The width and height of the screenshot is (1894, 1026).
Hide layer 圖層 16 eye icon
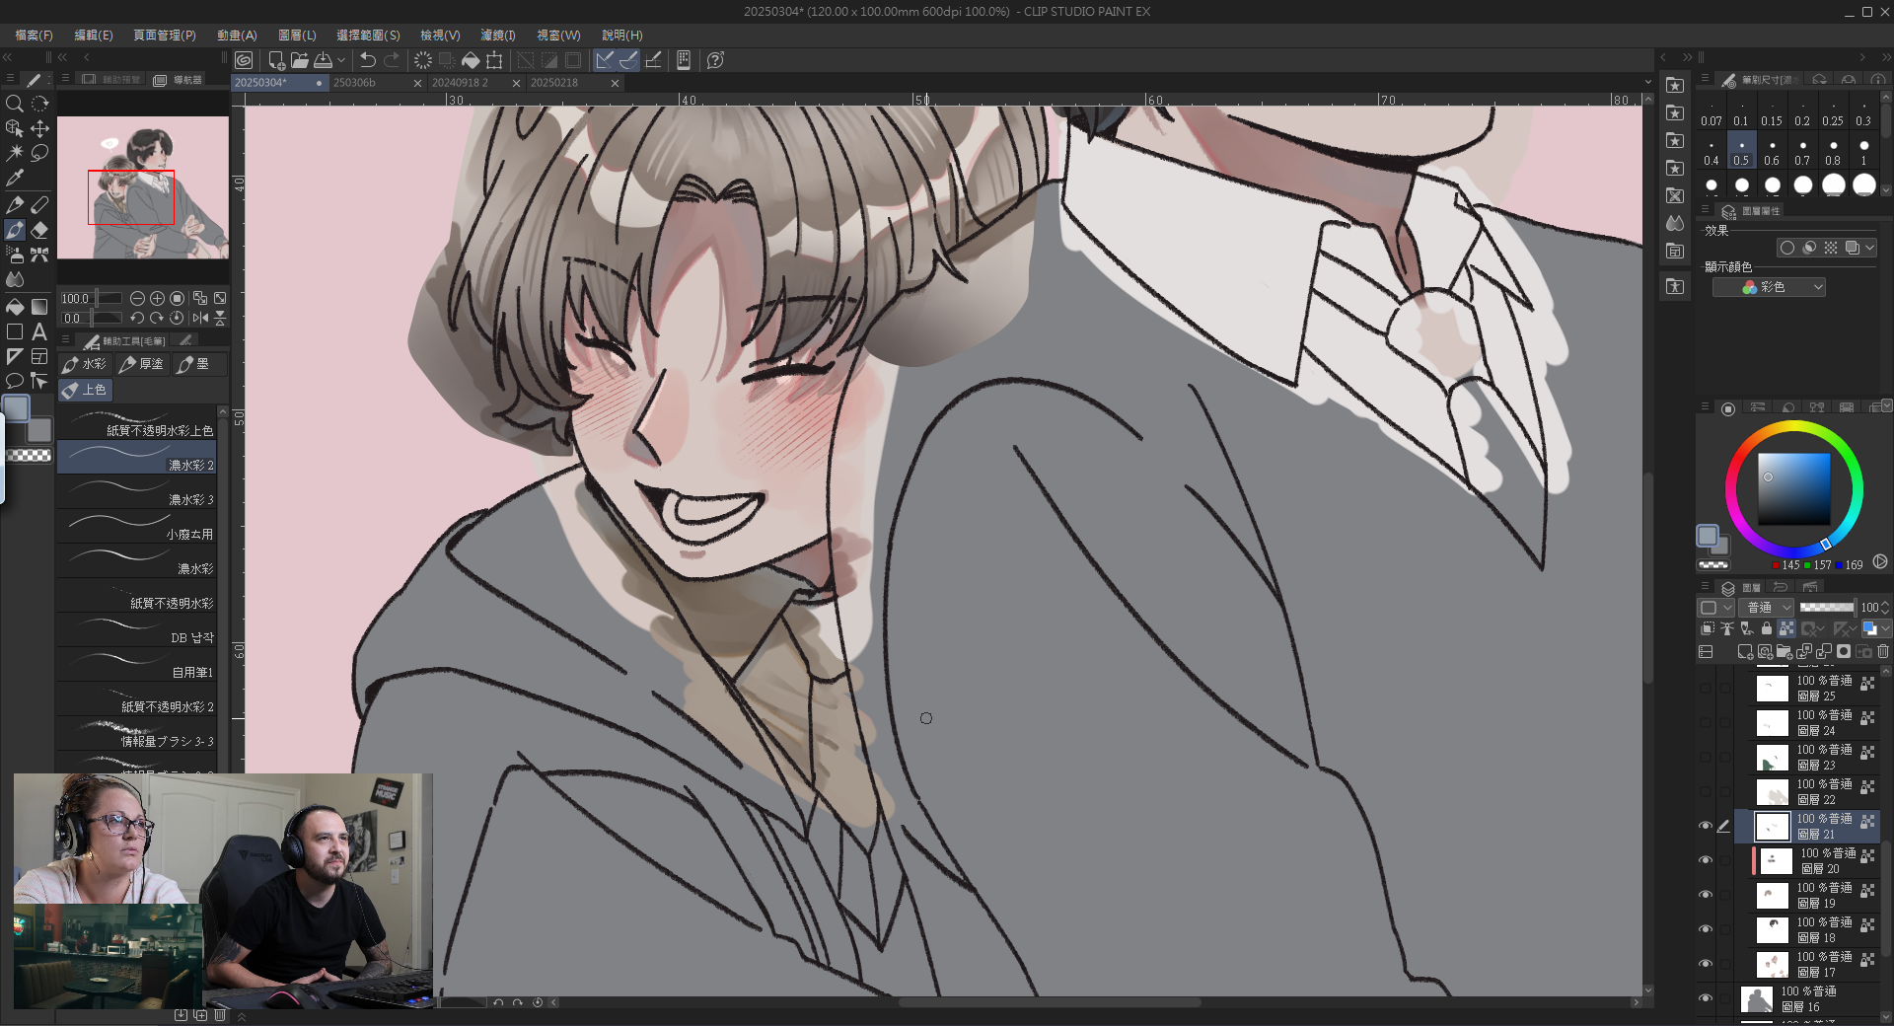point(1706,998)
